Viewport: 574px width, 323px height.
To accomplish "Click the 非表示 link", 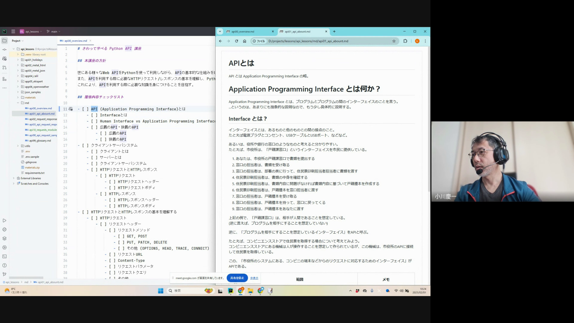I will pyautogui.click(x=254, y=278).
